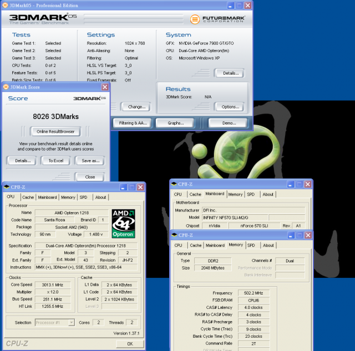Click the 3DMark05 title bar icon
This screenshot has width=355, height=351.
coord(5,5)
